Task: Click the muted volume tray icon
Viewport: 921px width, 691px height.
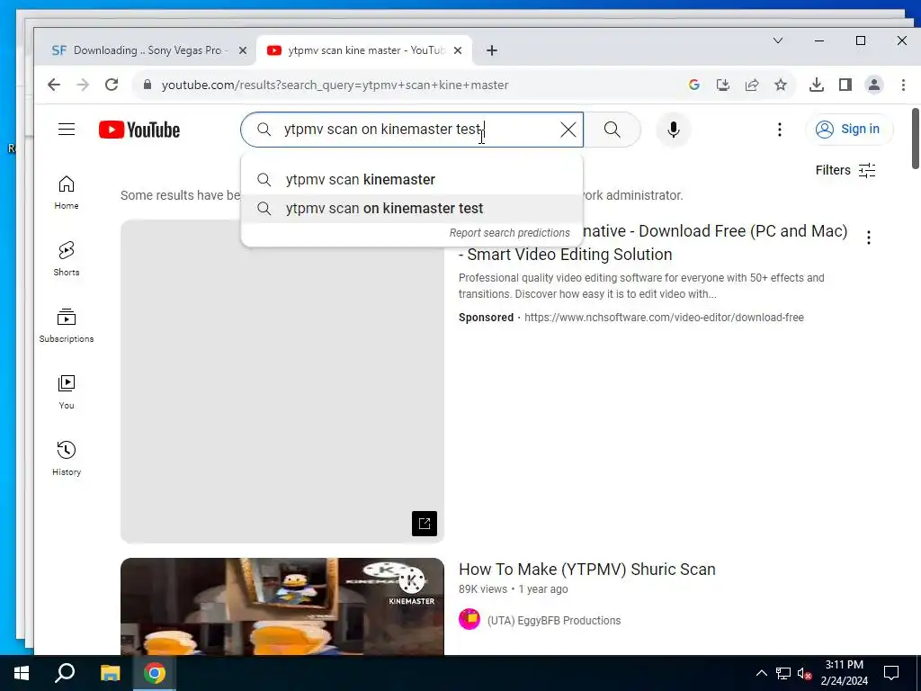Action: tap(804, 673)
